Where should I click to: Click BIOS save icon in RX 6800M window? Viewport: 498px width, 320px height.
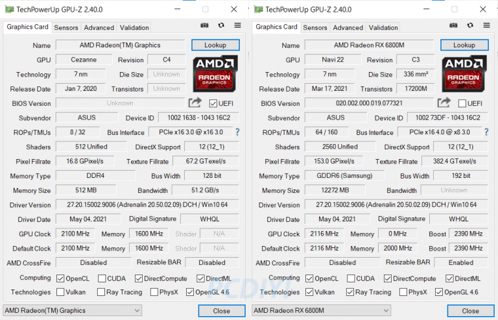point(444,103)
